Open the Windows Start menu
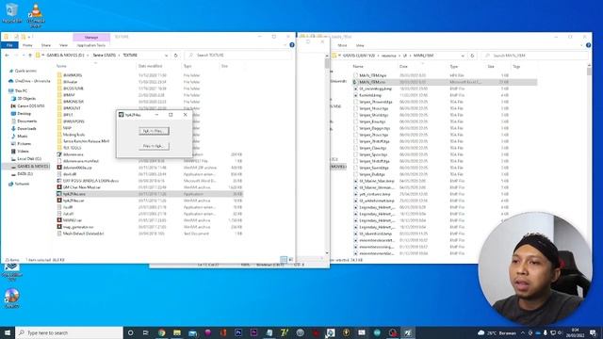The width and height of the screenshot is (603, 339). click(x=8, y=332)
